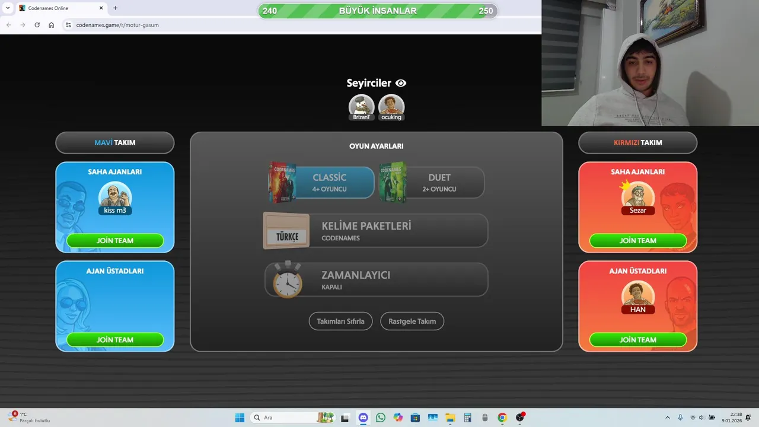Join red team Saha Ajanları
The width and height of the screenshot is (759, 427).
click(638, 241)
